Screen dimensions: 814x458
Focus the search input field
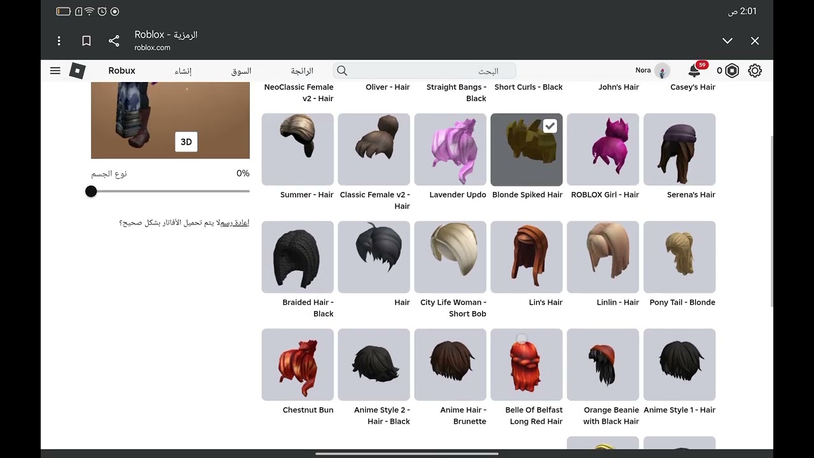pos(425,71)
